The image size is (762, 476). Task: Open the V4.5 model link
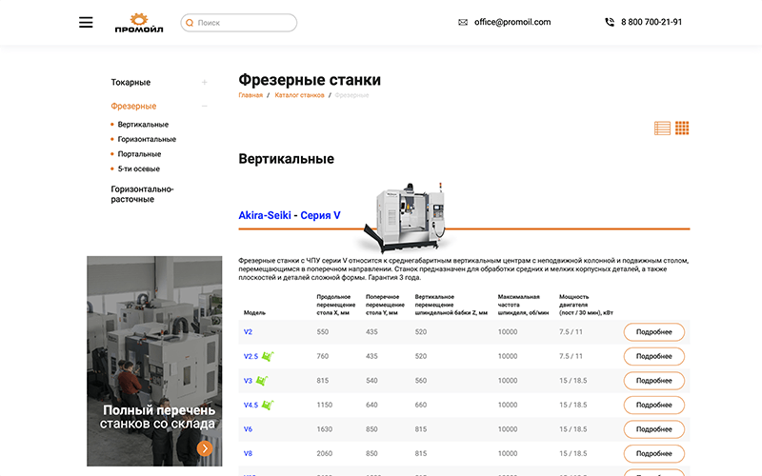click(x=251, y=406)
